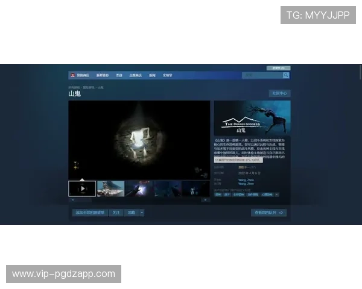Click the release date 2022 年 4 月 6 日

(249, 173)
